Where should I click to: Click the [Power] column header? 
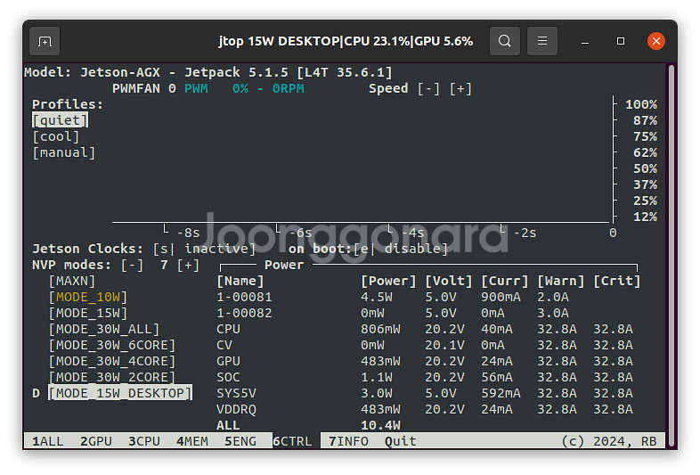point(388,281)
